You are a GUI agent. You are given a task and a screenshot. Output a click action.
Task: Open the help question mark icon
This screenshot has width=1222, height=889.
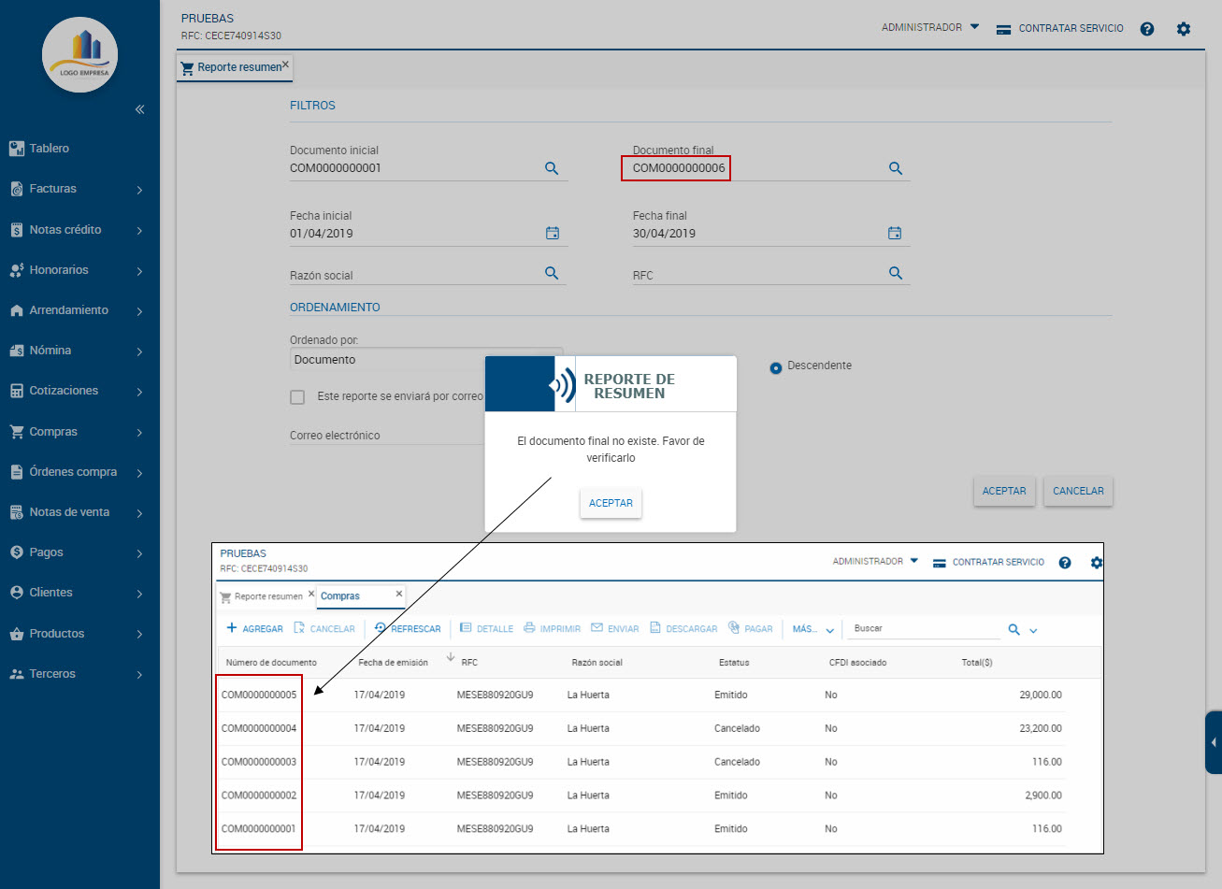[x=1147, y=29]
